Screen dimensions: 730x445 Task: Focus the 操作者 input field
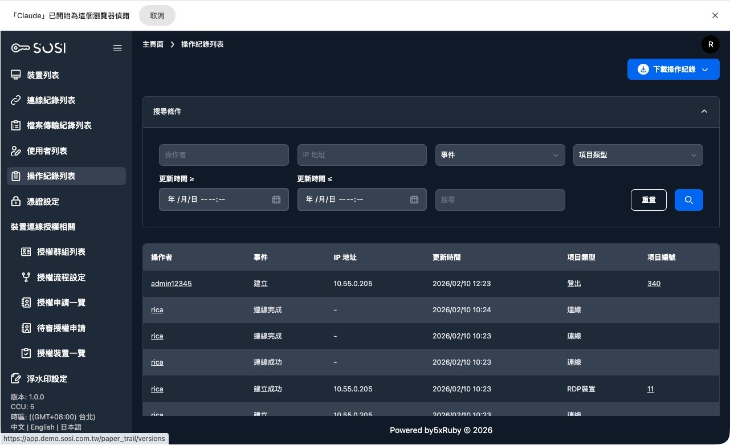(x=223, y=155)
